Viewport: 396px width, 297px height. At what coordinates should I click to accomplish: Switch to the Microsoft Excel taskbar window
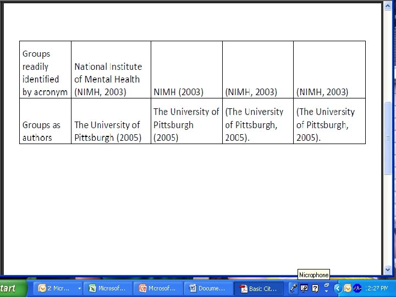[108, 288]
